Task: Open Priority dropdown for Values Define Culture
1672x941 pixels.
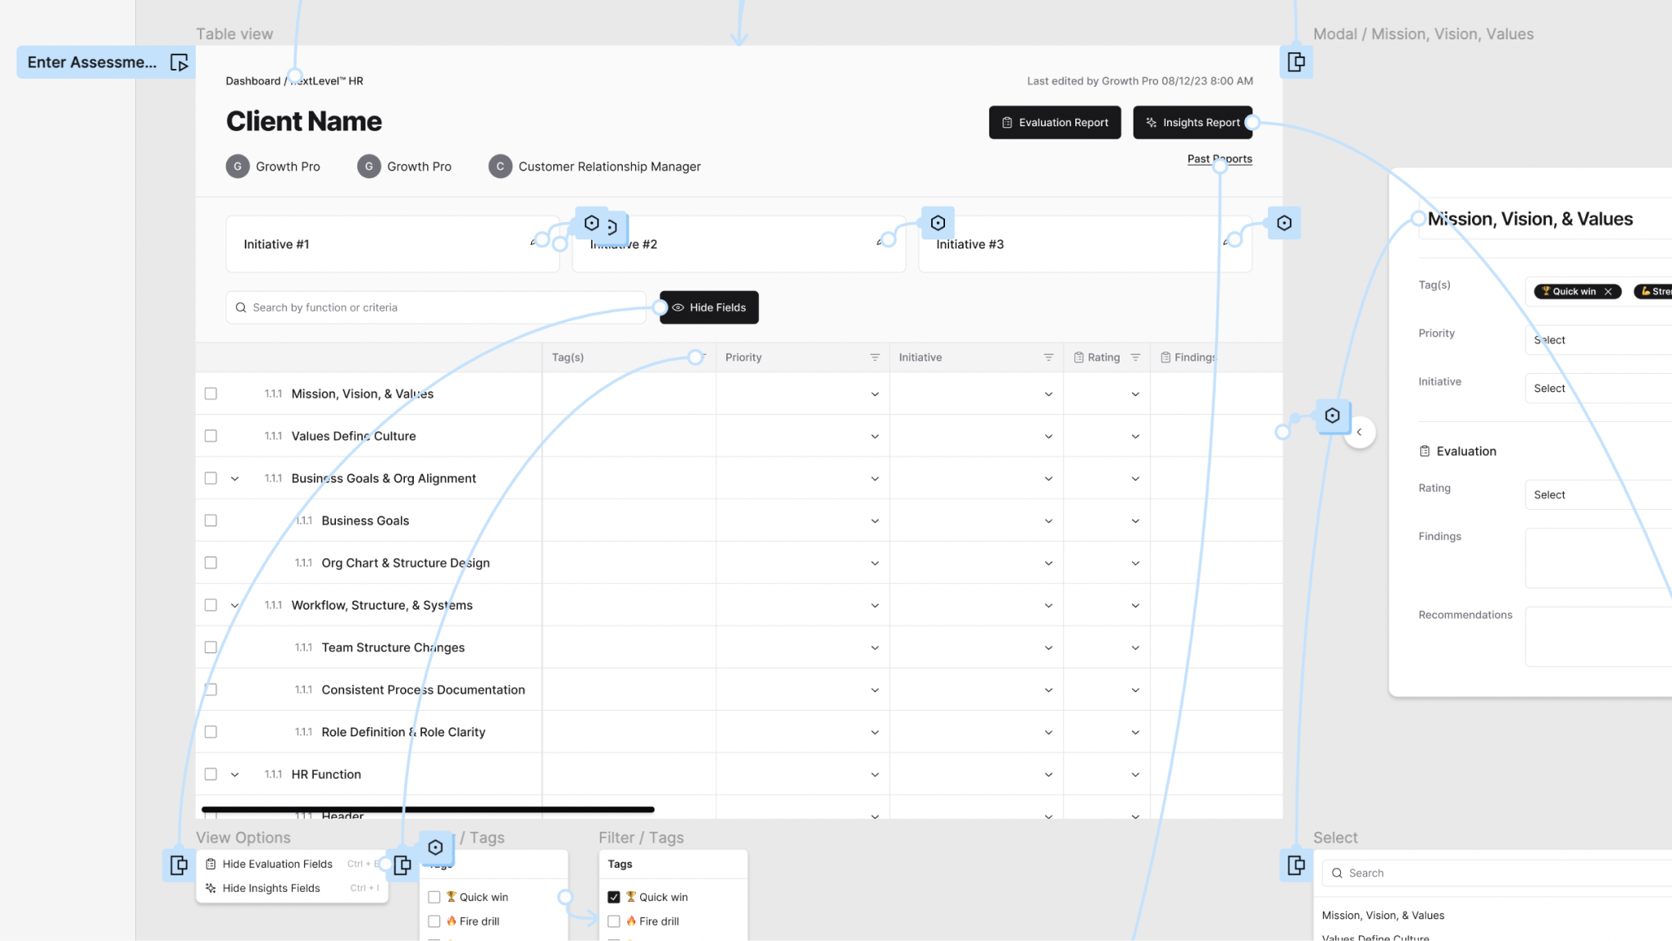Action: pyautogui.click(x=875, y=437)
